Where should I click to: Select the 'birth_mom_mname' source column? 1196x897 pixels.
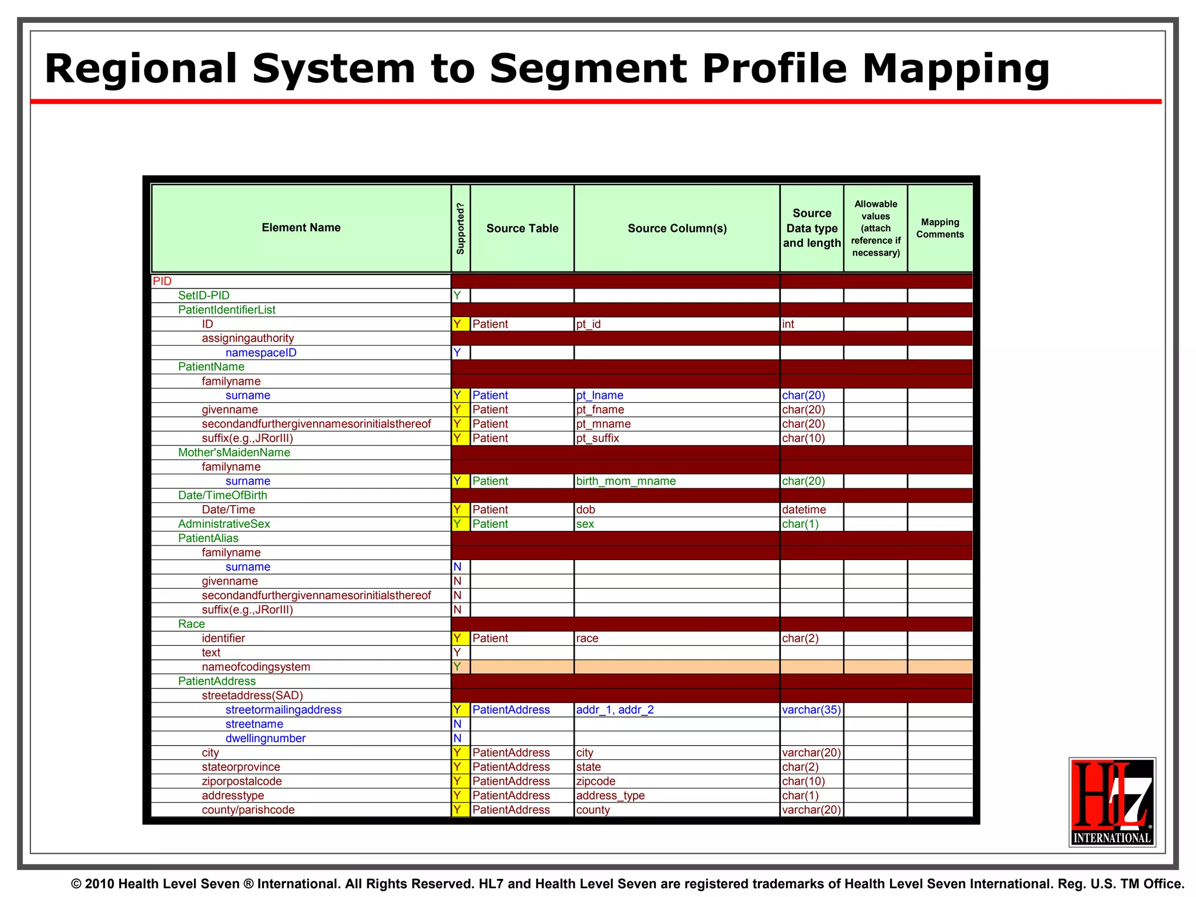(x=677, y=481)
